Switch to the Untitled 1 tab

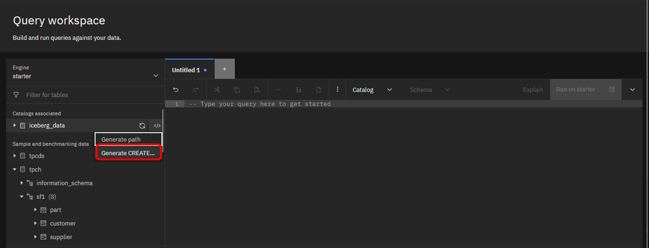(x=186, y=70)
